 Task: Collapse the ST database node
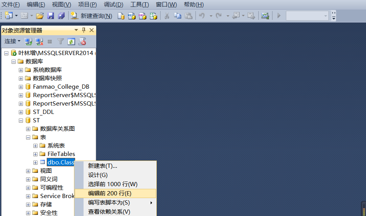21,120
